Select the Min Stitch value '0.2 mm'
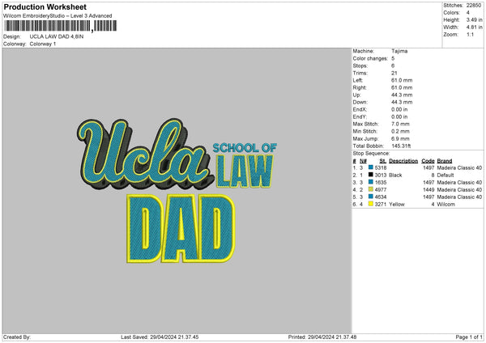The height and width of the screenshot is (343, 486). tap(400, 131)
